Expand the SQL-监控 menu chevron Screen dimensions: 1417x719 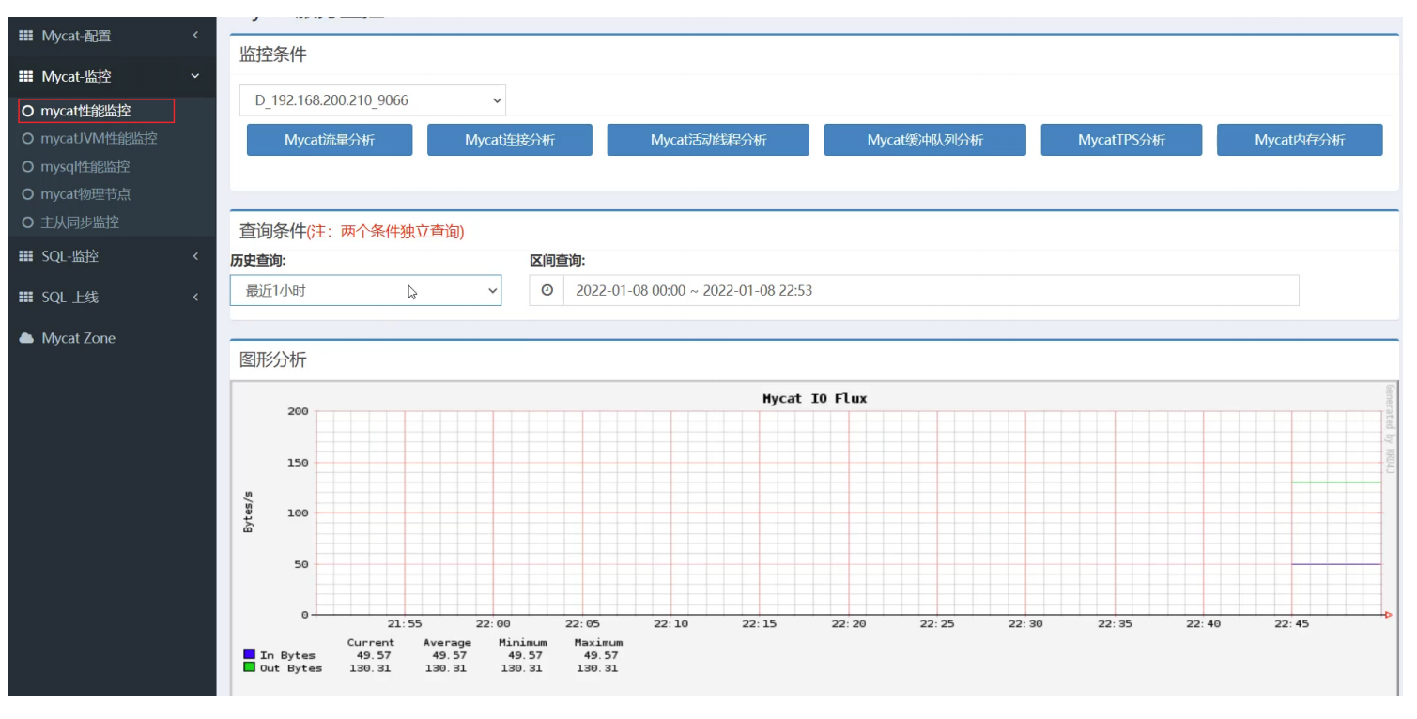(195, 256)
